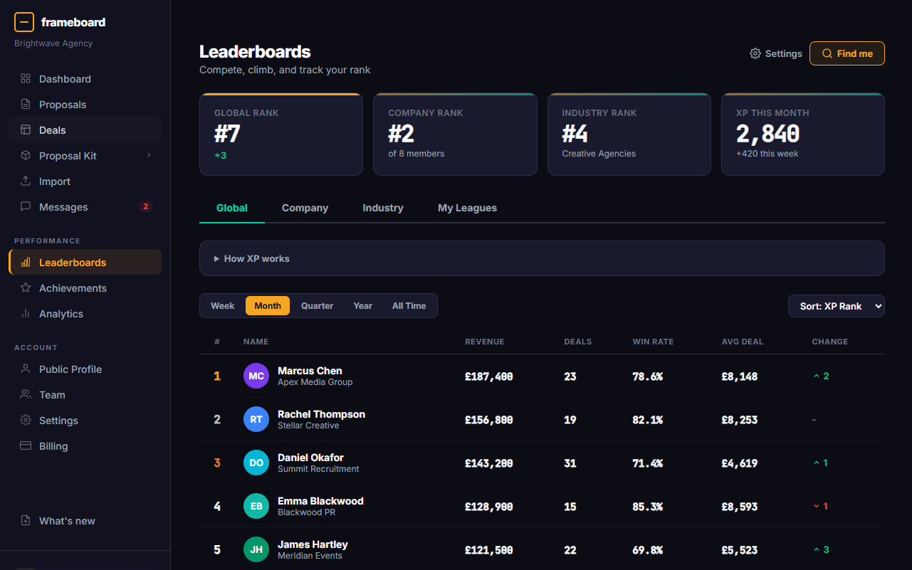The image size is (912, 570).
Task: Expand the Proposal Kit submenu chevron
Action: [x=149, y=155]
